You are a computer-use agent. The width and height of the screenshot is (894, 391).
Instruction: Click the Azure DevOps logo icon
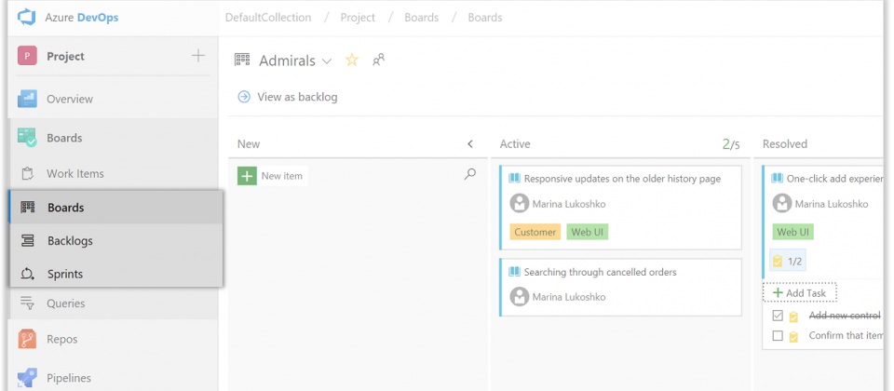pos(27,17)
